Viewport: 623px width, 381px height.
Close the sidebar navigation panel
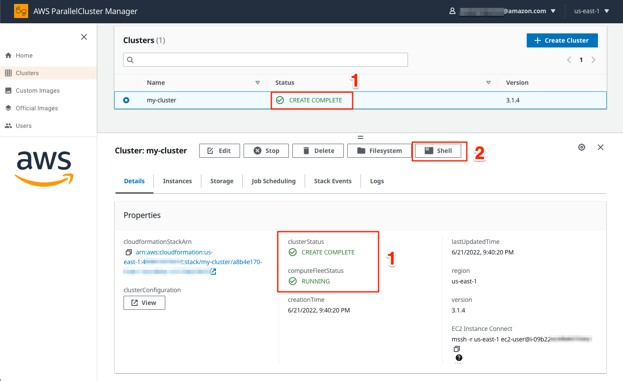click(x=84, y=37)
